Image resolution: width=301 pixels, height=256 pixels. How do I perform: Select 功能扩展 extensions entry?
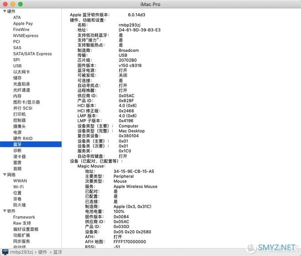point(22,235)
